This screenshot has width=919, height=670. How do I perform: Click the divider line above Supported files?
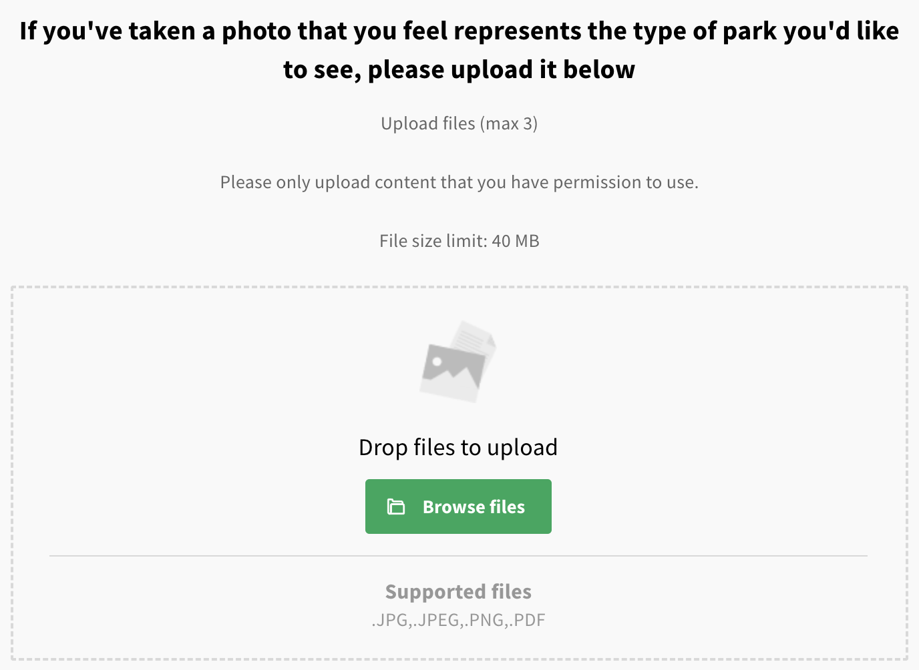point(458,556)
